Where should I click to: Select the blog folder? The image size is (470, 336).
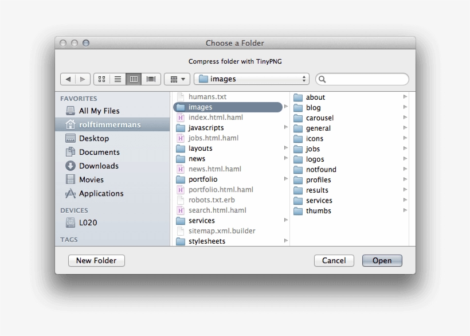point(350,107)
